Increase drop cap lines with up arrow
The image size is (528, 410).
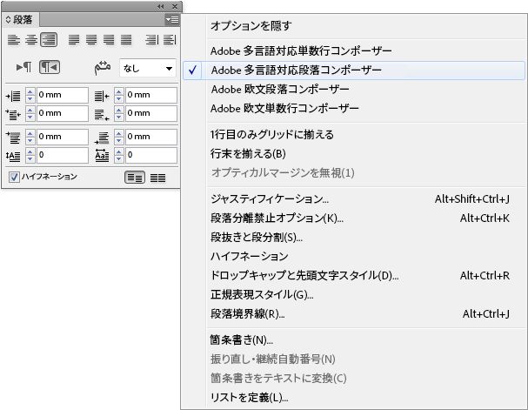point(30,151)
